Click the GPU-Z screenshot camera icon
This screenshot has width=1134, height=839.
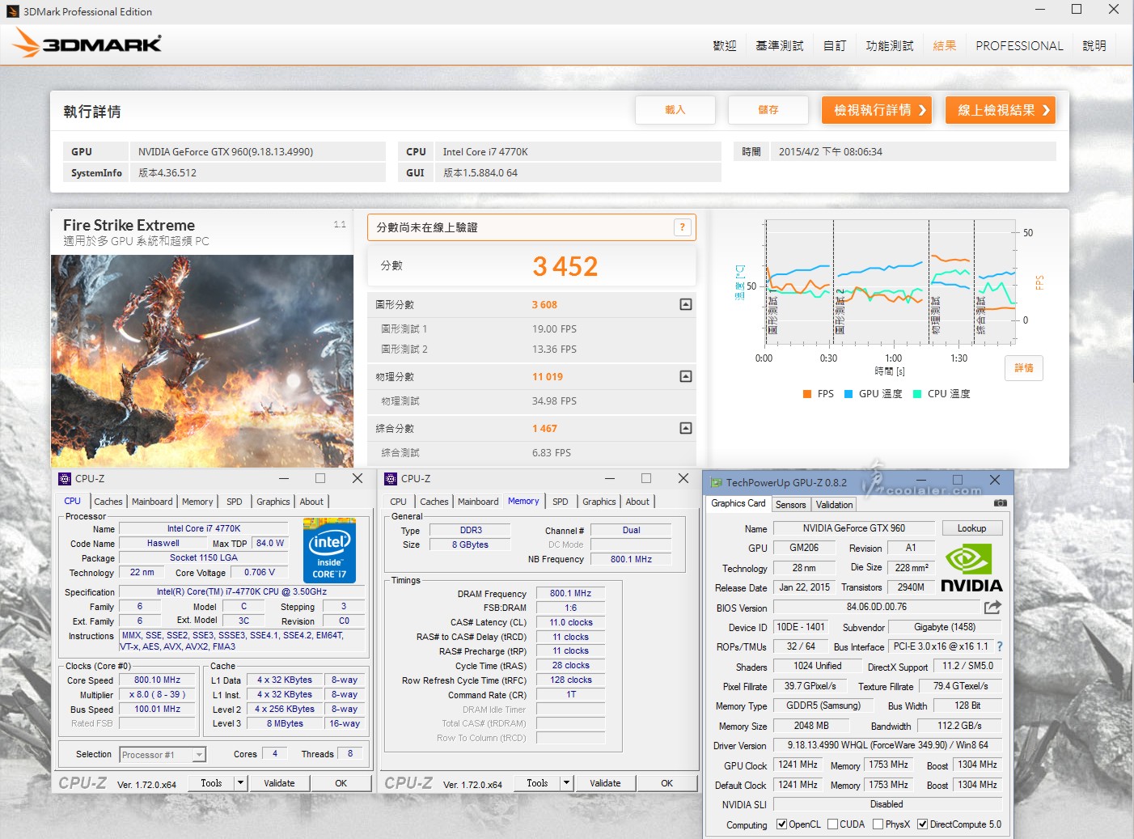[1000, 502]
